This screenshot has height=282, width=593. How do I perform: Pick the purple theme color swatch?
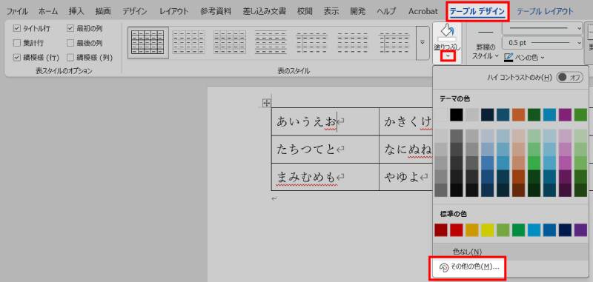565,115
